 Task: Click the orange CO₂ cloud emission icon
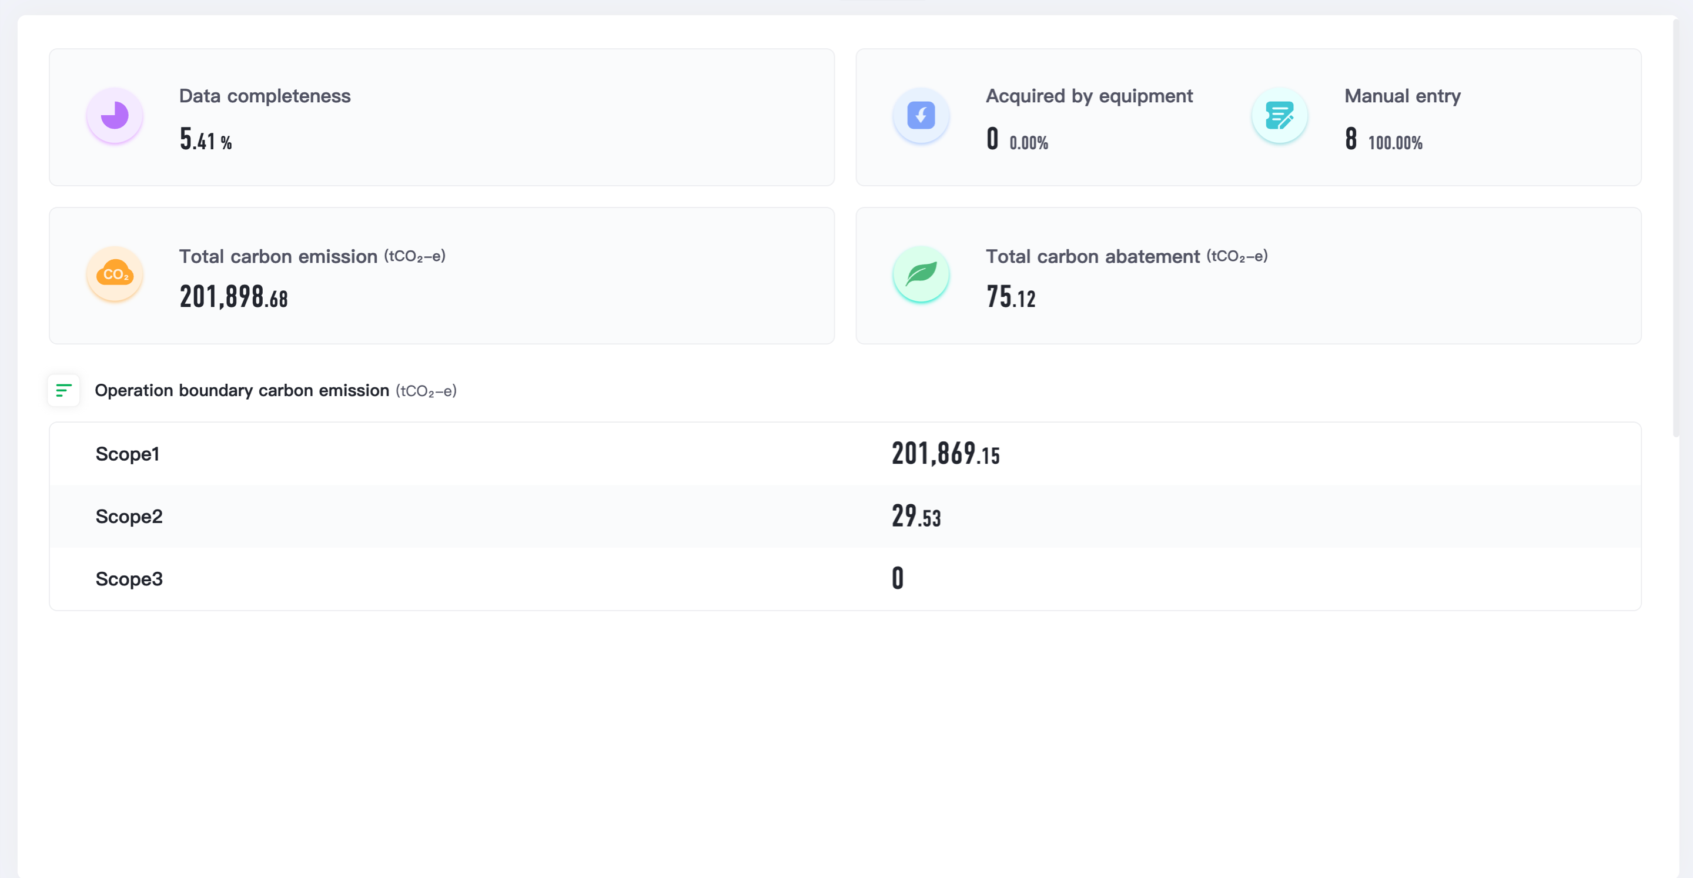tap(115, 274)
